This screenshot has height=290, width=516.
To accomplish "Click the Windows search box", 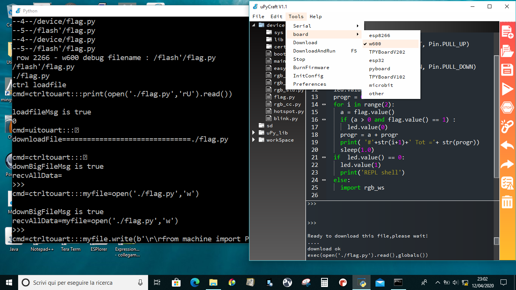I will (83, 282).
